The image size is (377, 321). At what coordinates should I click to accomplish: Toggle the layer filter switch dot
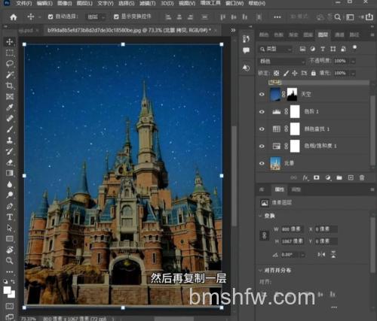354,47
